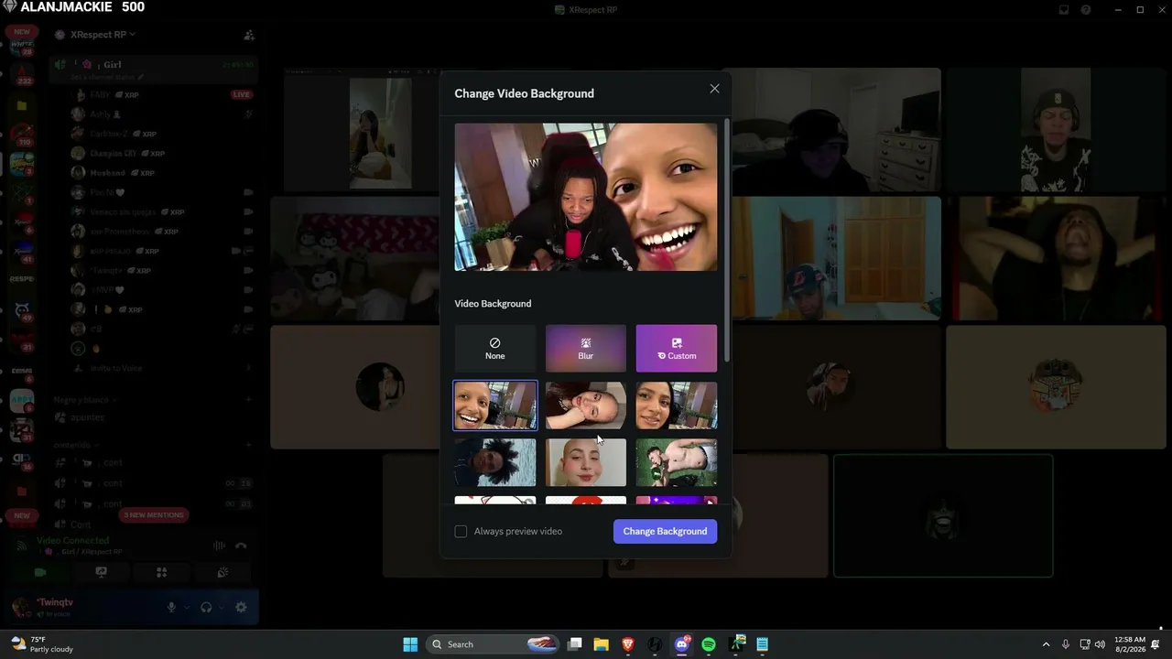Collapse the contenido category
This screenshot has width=1172, height=659.
pyautogui.click(x=74, y=445)
